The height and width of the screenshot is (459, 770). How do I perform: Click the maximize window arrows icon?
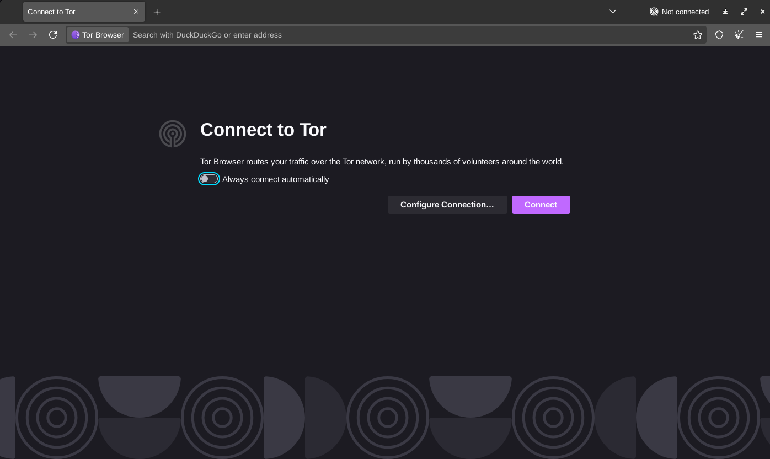pos(744,12)
